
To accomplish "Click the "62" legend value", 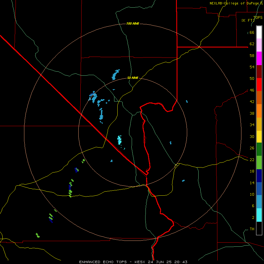I will [x=252, y=44].
